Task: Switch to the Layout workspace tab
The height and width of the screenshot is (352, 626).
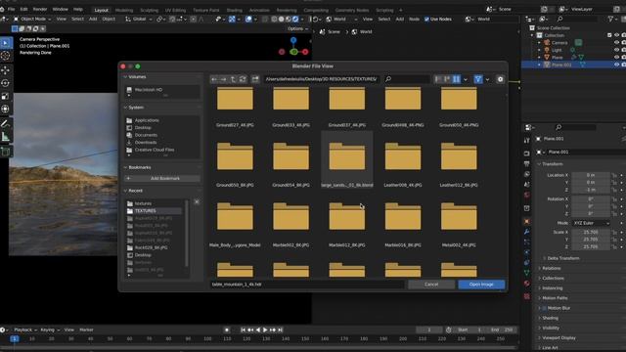Action: [101, 10]
